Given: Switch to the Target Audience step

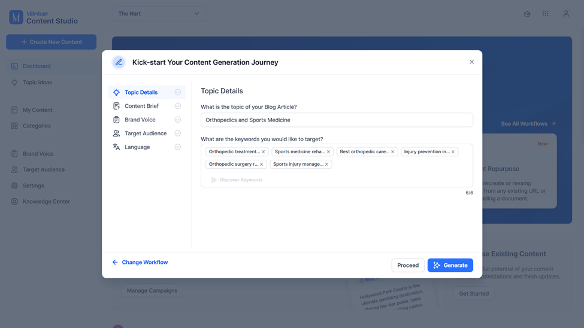Looking at the screenshot, I should coord(147,133).
